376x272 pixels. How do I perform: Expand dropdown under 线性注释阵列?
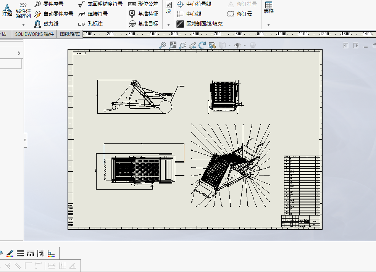[24, 25]
